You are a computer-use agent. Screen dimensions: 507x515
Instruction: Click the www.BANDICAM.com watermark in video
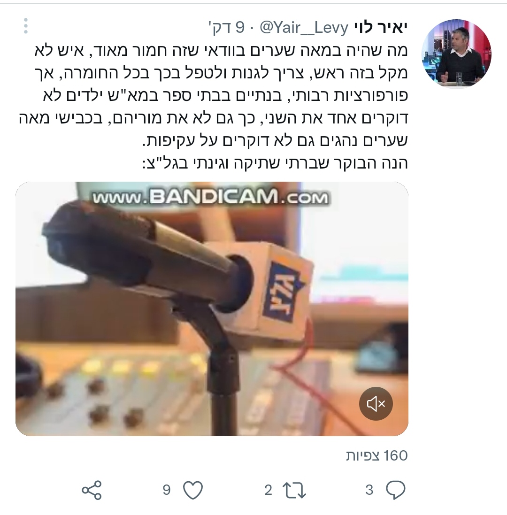coord(210,197)
